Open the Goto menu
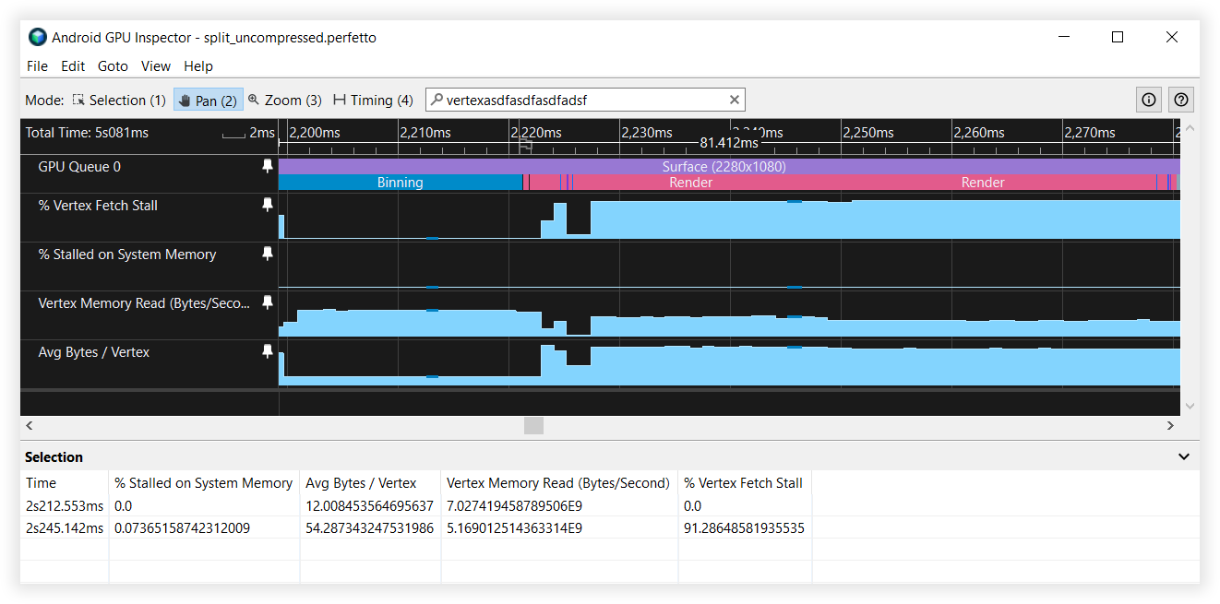 tap(113, 65)
